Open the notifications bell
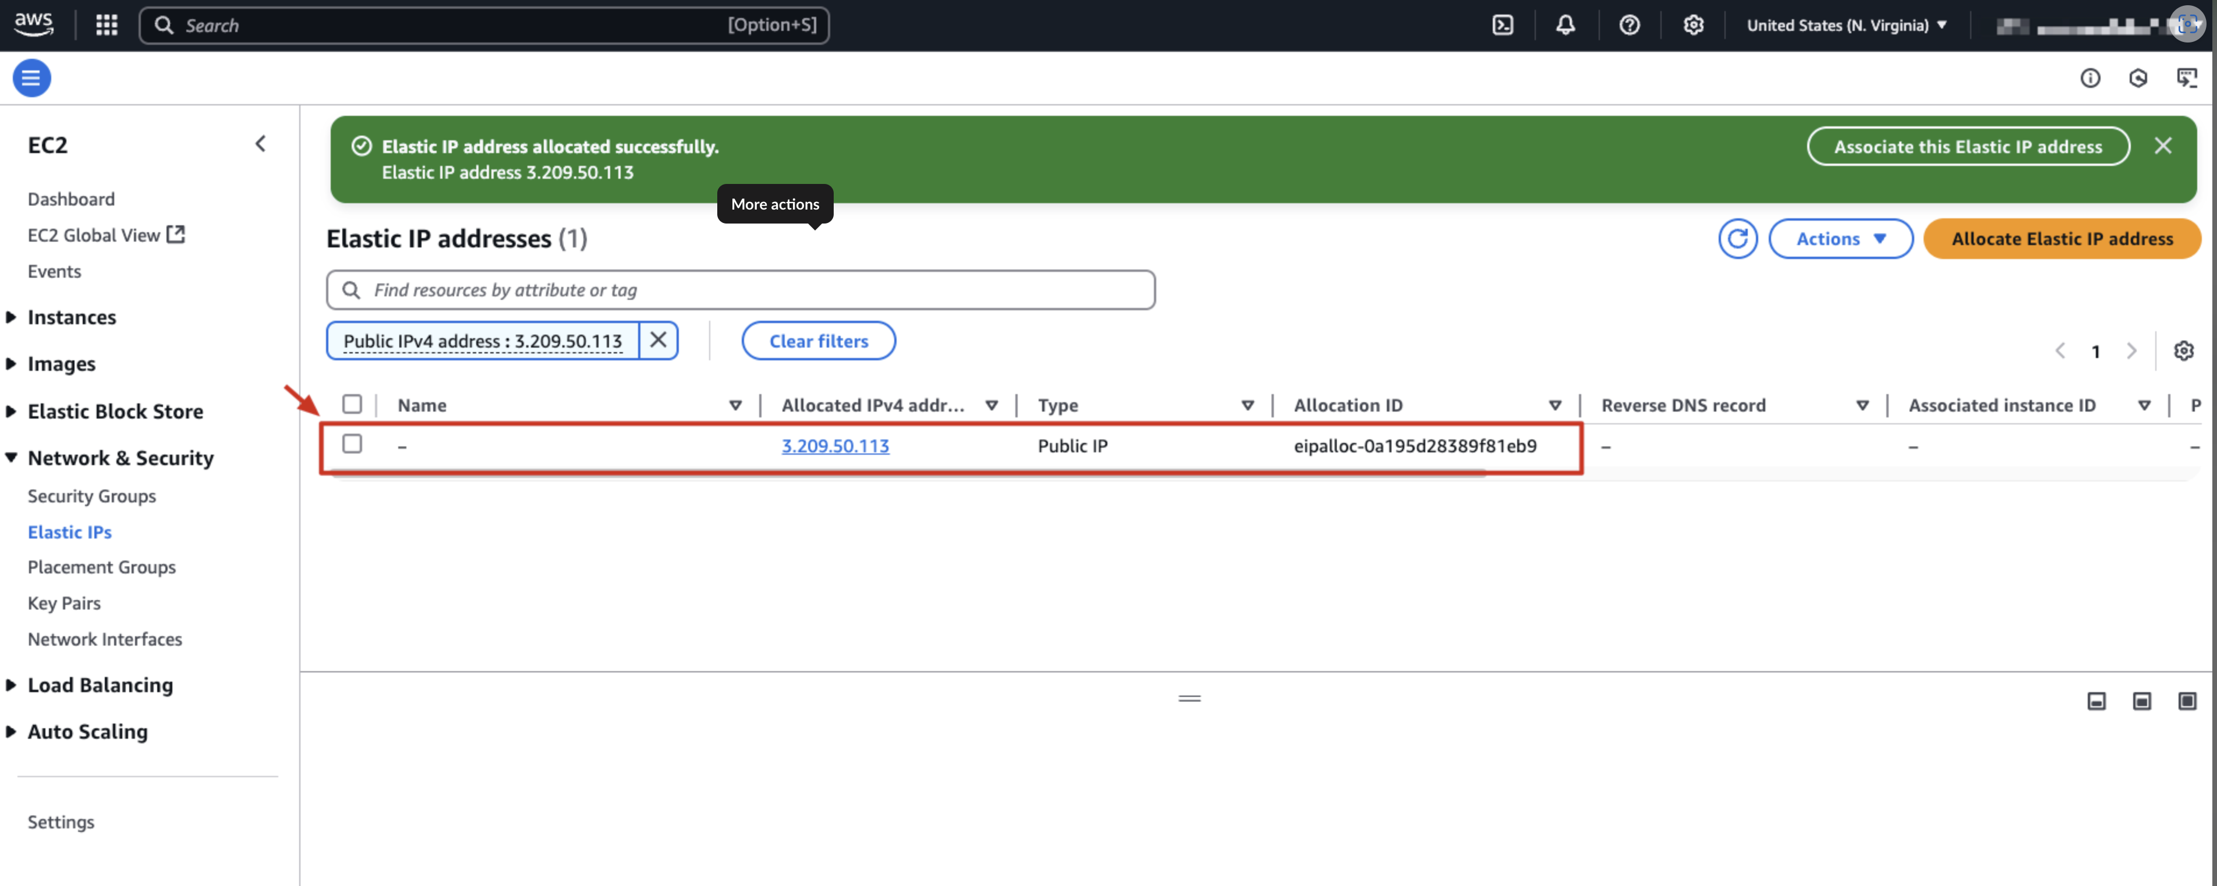Viewport: 2217px width, 886px height. pos(1566,25)
